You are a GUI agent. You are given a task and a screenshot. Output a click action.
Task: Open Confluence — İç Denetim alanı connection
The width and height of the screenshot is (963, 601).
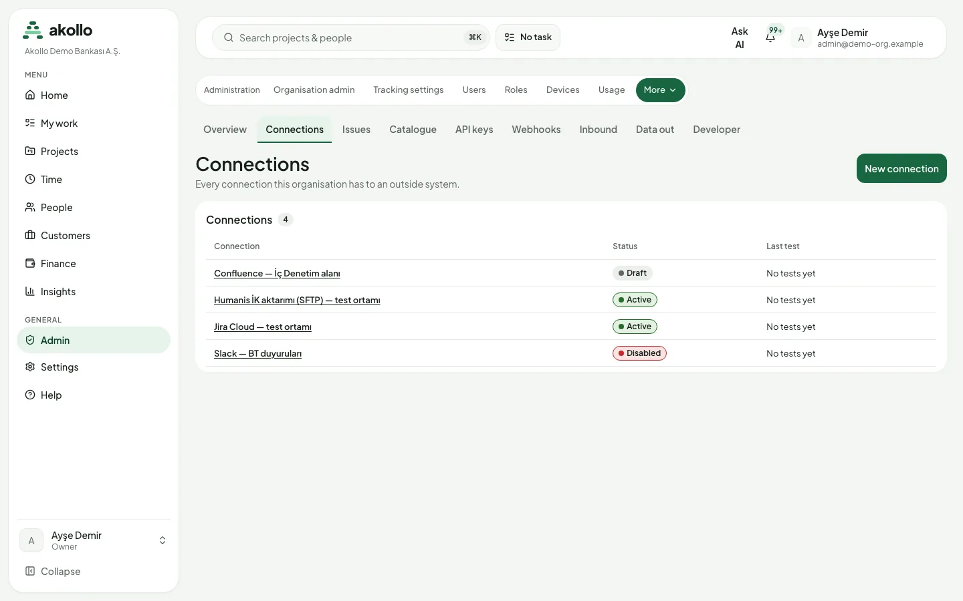click(277, 273)
